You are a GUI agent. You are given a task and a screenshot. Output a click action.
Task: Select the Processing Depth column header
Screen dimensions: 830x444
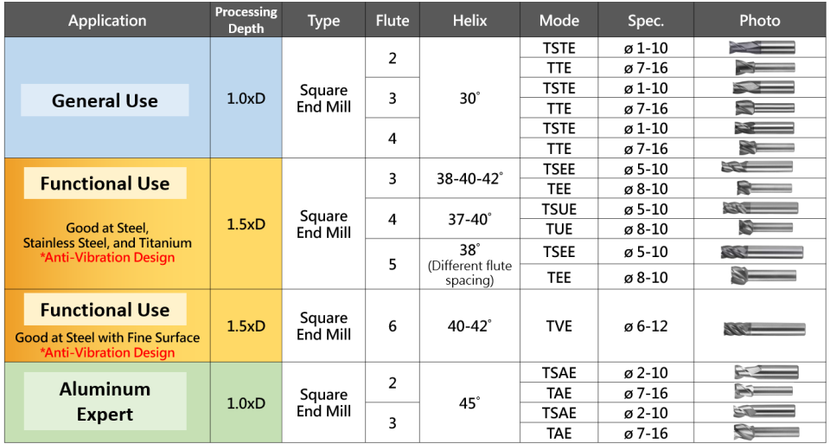(246, 21)
